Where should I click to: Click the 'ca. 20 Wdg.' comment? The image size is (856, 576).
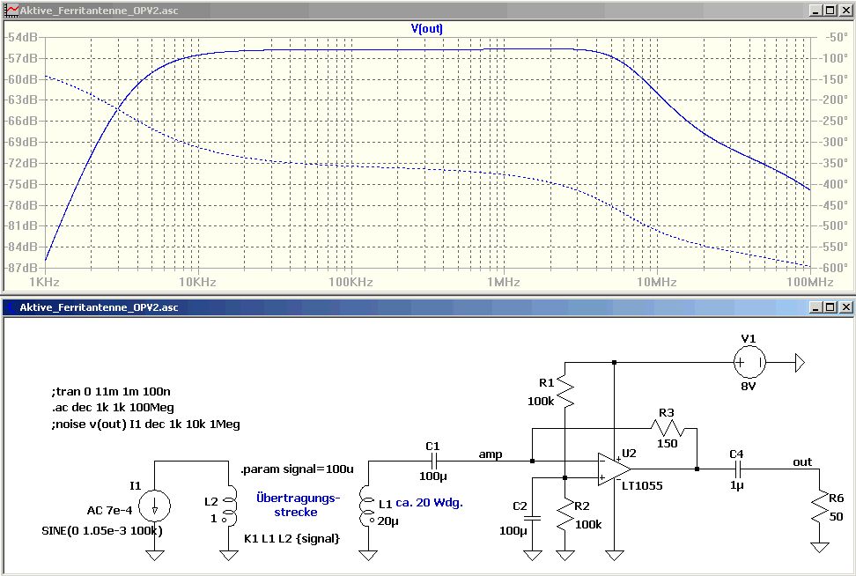click(x=429, y=502)
